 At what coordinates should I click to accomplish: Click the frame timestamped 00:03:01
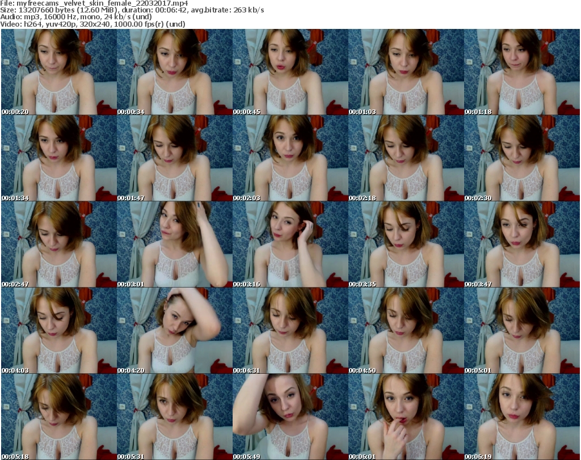175,244
